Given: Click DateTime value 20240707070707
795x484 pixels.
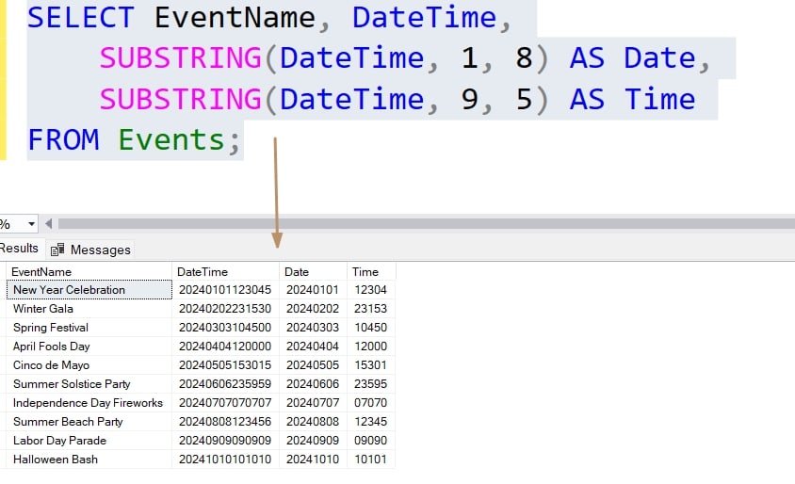Looking at the screenshot, I should [225, 403].
